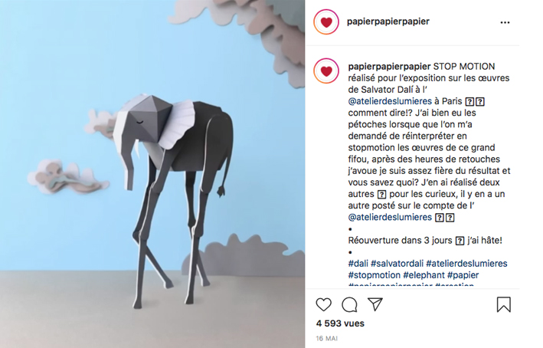Open papierpapierpapier profile picture in header
Image resolution: width=543 pixels, height=348 pixels.
pos(326,21)
